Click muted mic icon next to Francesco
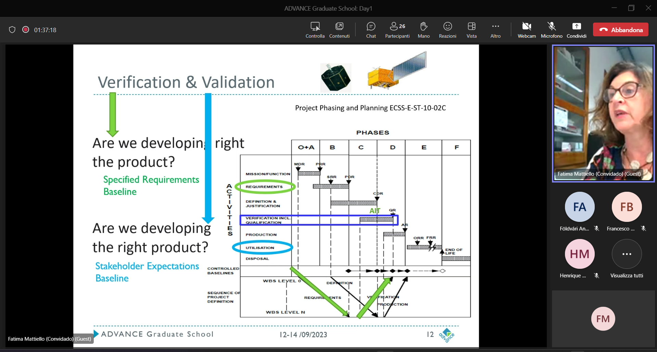This screenshot has width=657, height=352. [x=643, y=228]
